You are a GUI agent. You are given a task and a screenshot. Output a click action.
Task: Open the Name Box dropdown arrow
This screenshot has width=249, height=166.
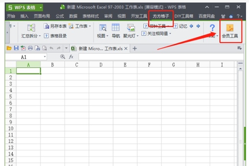(x=45, y=56)
